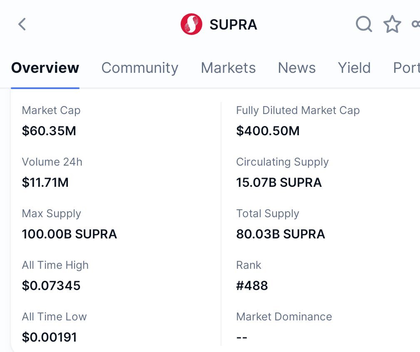The image size is (420, 352).
Task: Select the 100.00B SUPRA value
Action: [x=70, y=234]
